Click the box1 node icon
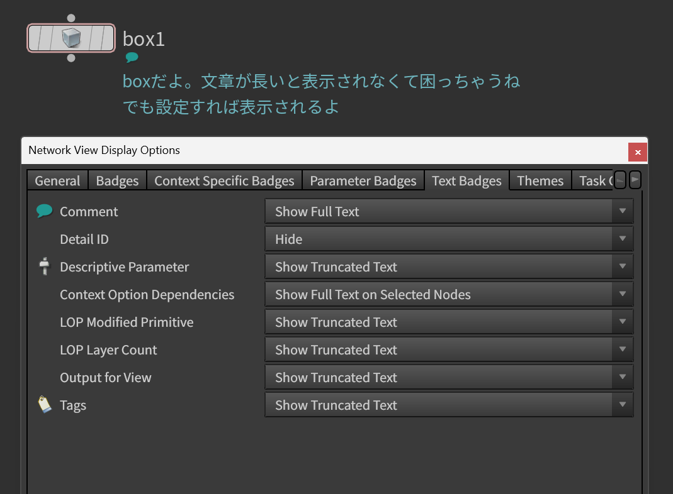Screen dimensions: 673x494 point(71,38)
